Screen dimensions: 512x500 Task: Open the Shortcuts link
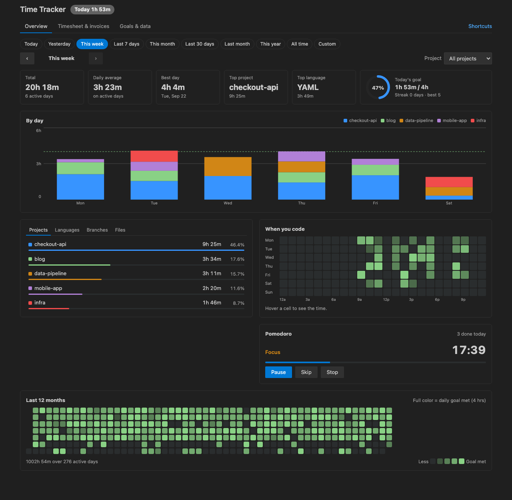[480, 26]
